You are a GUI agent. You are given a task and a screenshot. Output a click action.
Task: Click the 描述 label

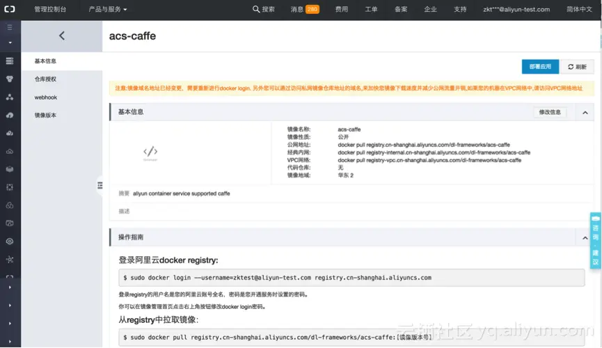(124, 212)
